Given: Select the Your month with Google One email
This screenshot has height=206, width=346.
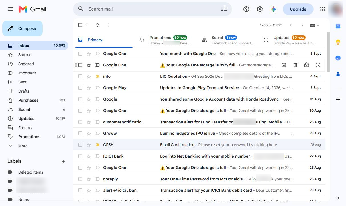Looking at the screenshot, I should (x=80, y=54).
